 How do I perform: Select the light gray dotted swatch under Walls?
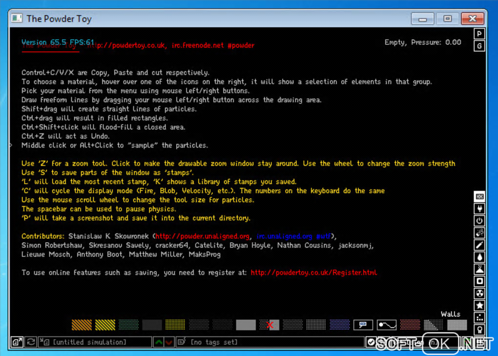(x=457, y=325)
